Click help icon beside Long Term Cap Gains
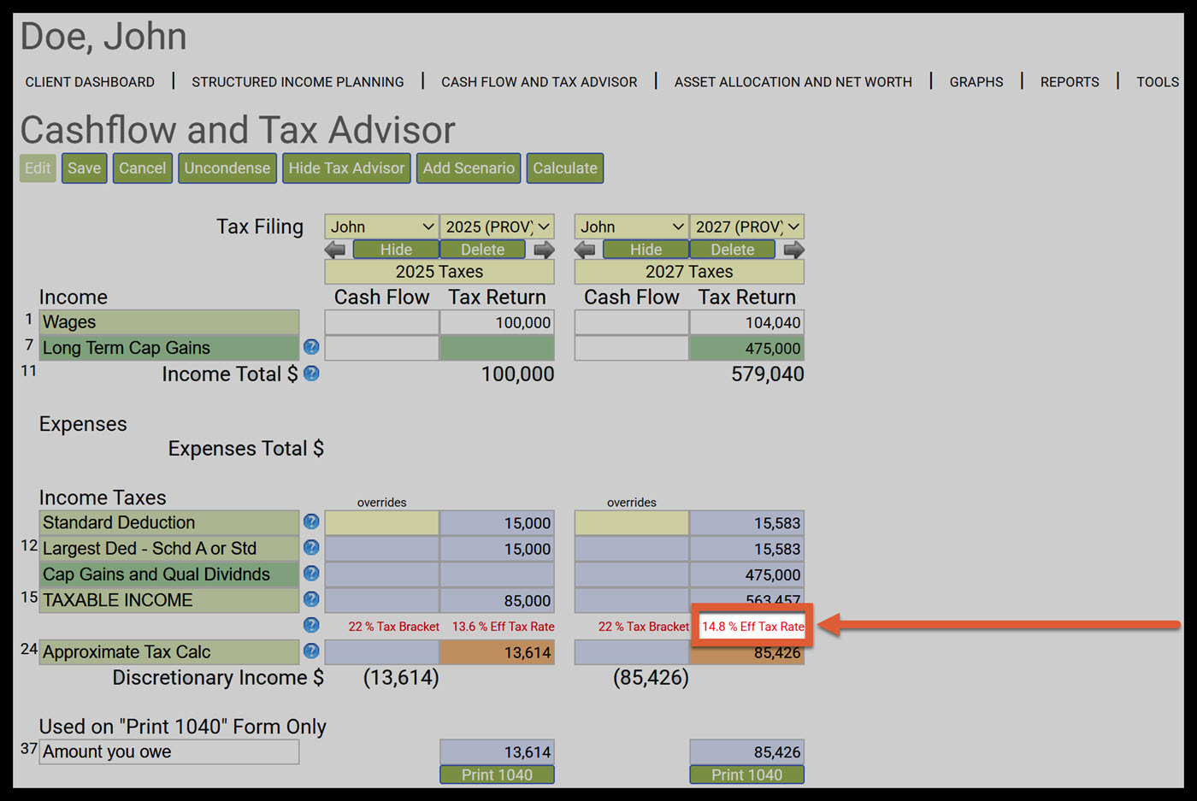Screen dimensions: 1197x801 click(x=311, y=347)
